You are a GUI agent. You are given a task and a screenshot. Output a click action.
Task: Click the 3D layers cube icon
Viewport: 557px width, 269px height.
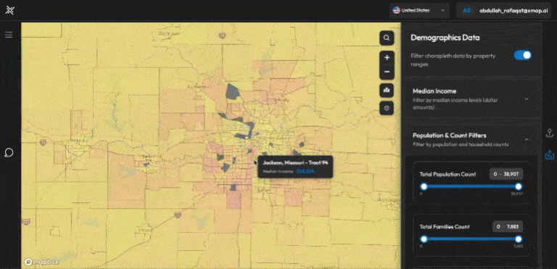pyautogui.click(x=387, y=107)
